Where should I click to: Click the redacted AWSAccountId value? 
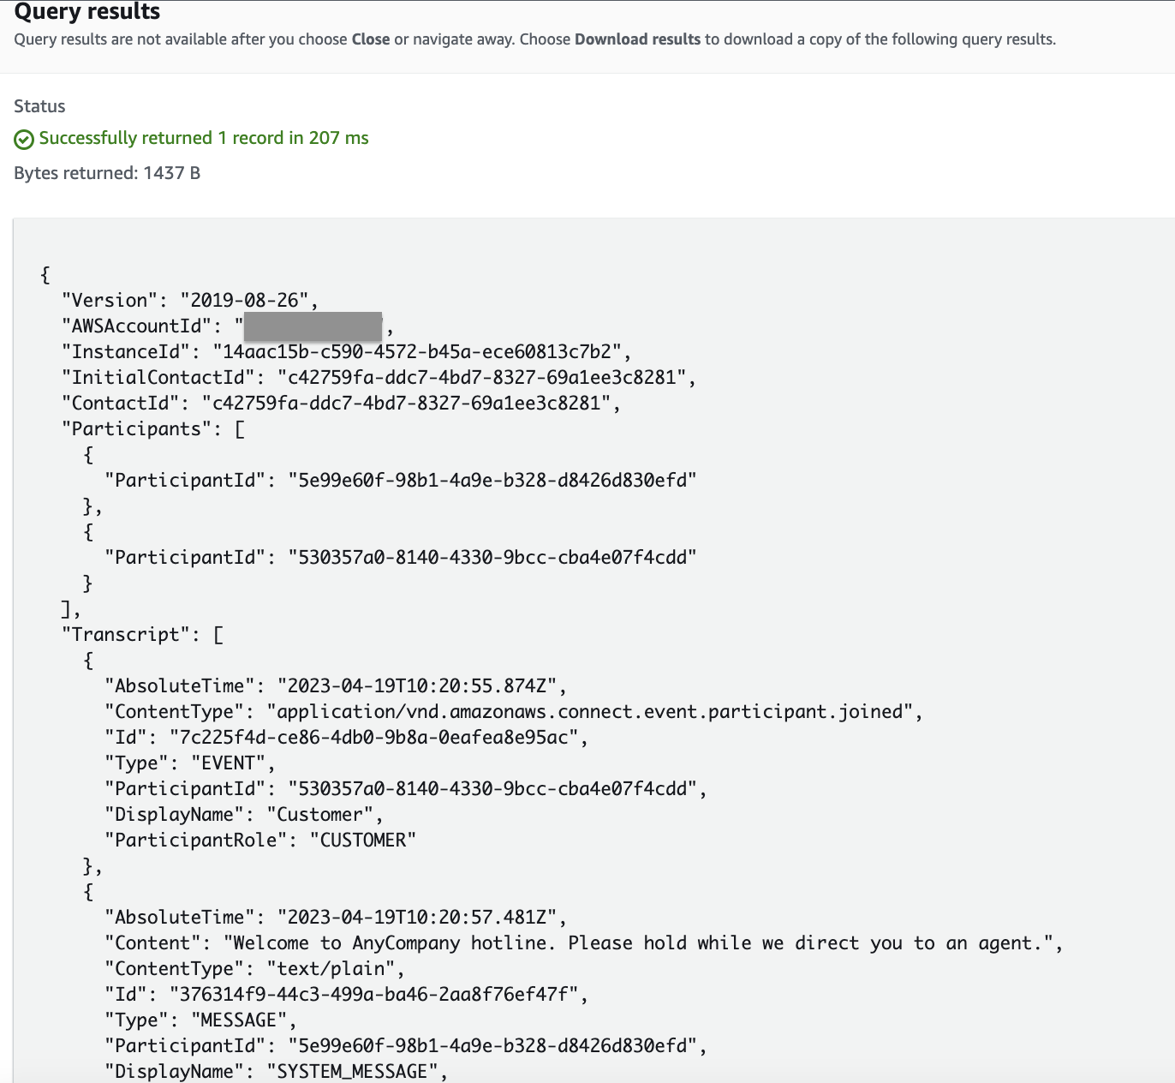[x=313, y=326]
